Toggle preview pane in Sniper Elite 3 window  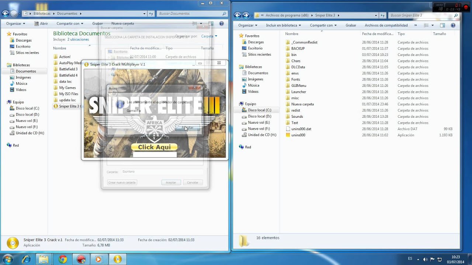[442, 25]
